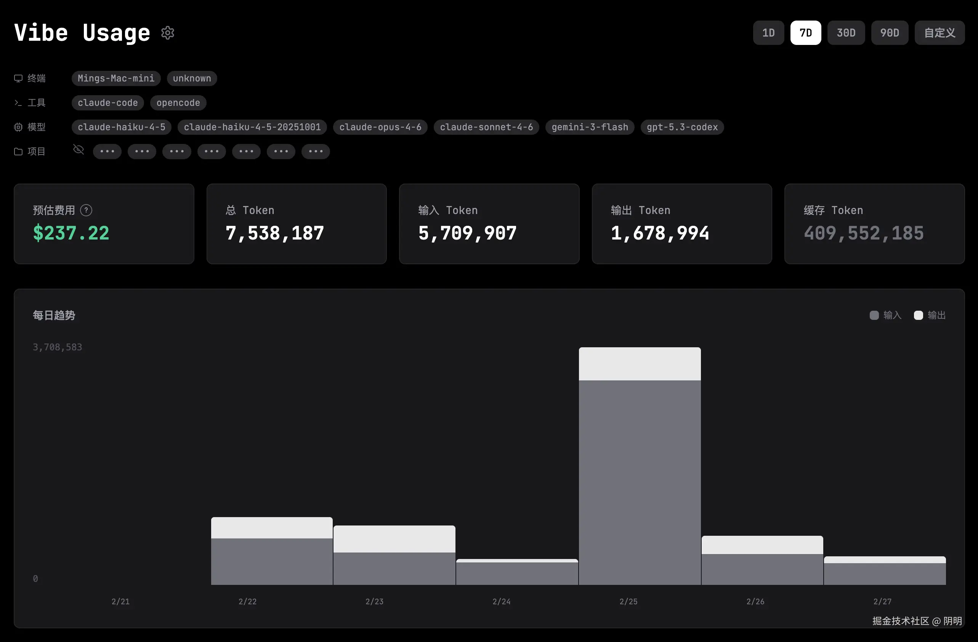Filter by claude-code tool

pyautogui.click(x=107, y=103)
